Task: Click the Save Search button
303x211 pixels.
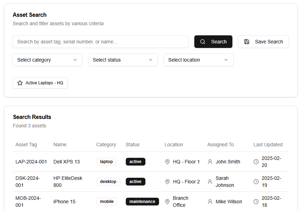Action: click(x=264, y=42)
